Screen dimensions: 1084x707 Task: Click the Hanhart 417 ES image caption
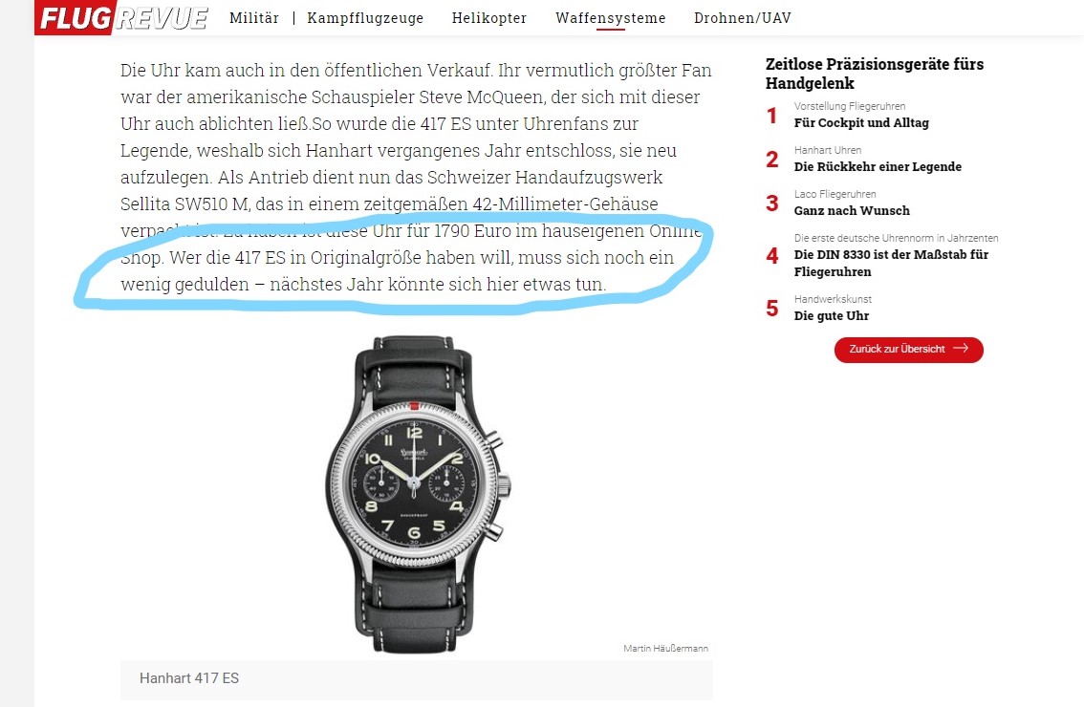[x=188, y=678]
